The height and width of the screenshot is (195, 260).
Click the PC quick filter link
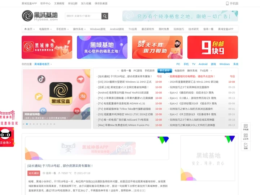tap(178, 64)
